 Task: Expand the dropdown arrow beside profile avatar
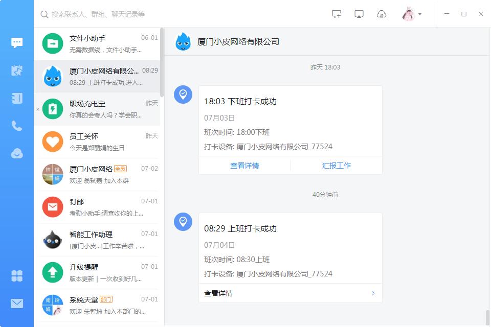pyautogui.click(x=420, y=14)
